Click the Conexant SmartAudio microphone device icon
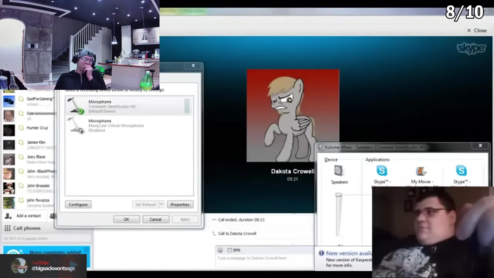This screenshot has width=494, height=278. [76, 106]
